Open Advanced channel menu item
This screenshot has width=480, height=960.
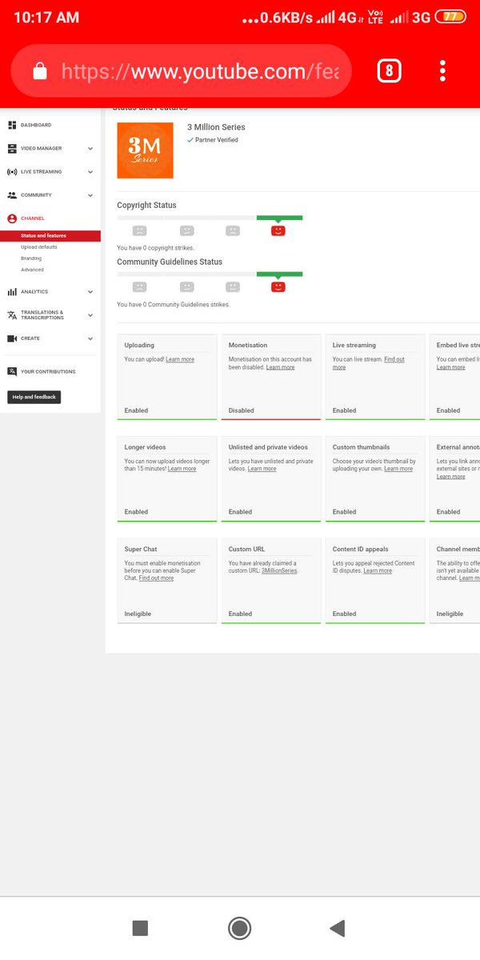pos(32,270)
